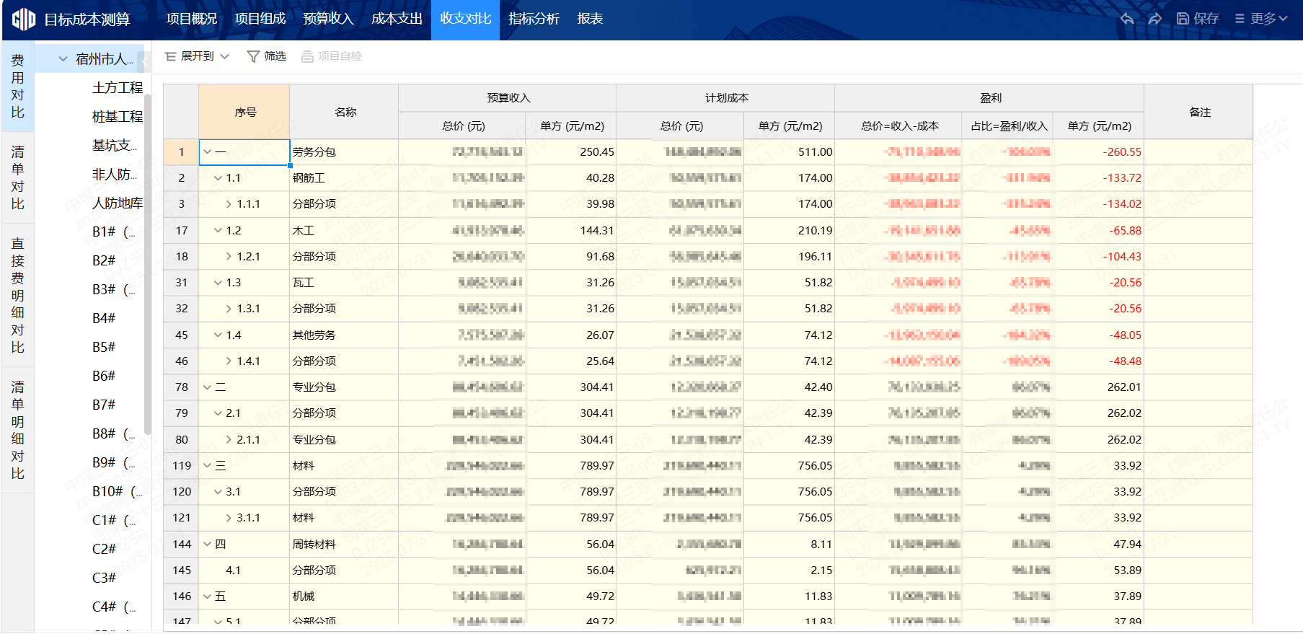Collapse row 1.1 钢筋工
1303x634 pixels.
coord(218,178)
